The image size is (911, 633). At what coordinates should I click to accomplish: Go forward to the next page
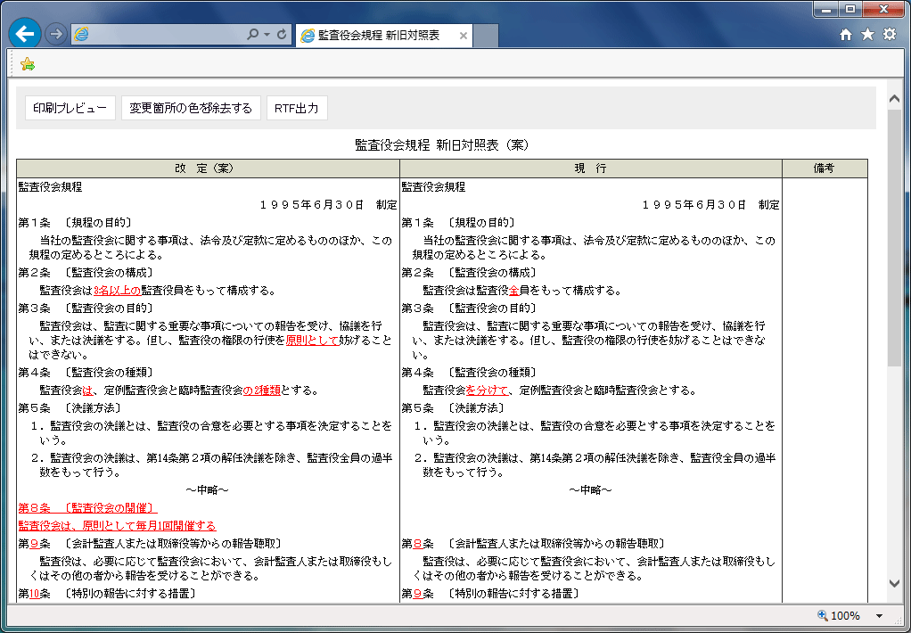coord(55,33)
